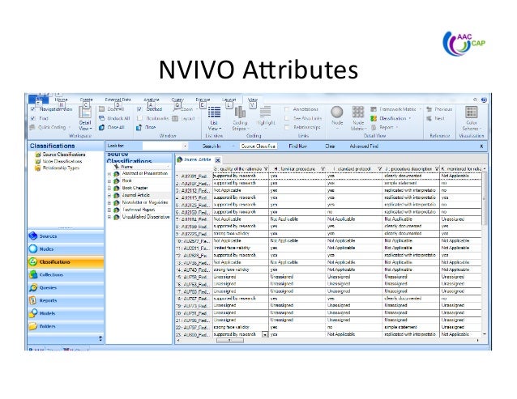Open the Sources navigation button
Image resolution: width=517 pixels, height=399 pixels.
coord(66,236)
